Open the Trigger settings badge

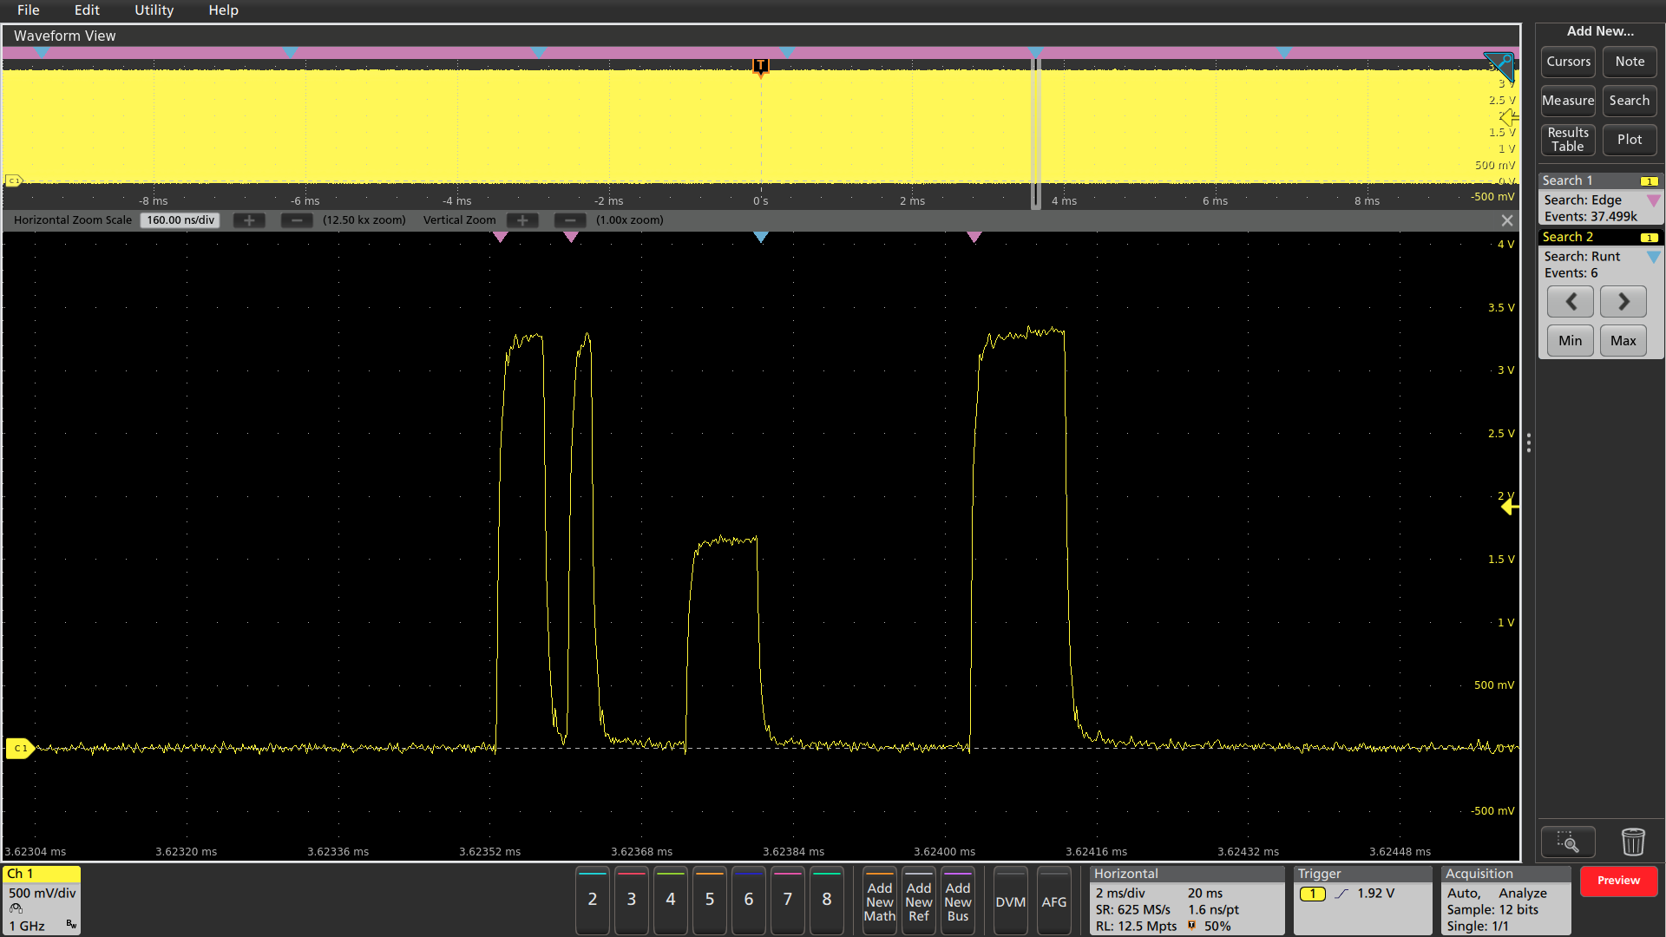coord(1361,900)
